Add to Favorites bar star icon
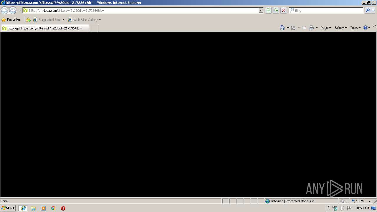 pyautogui.click(x=28, y=20)
